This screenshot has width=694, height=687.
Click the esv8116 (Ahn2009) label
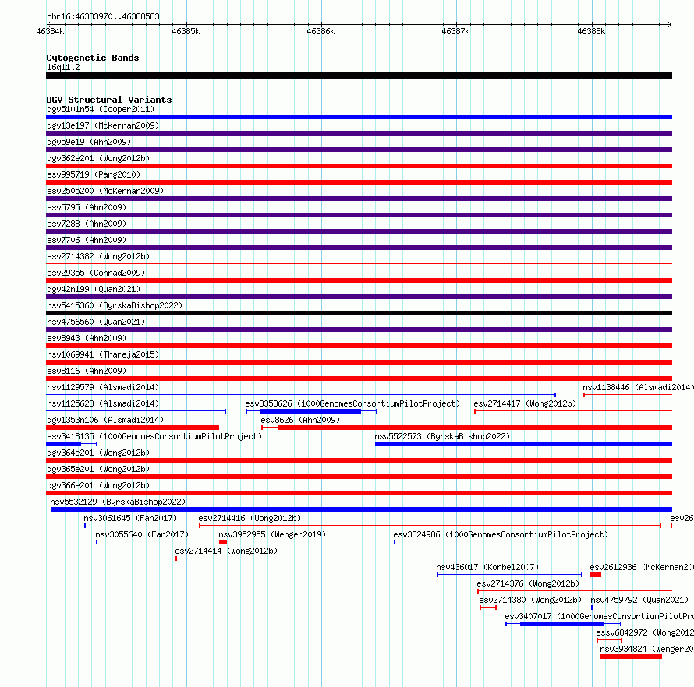[87, 371]
